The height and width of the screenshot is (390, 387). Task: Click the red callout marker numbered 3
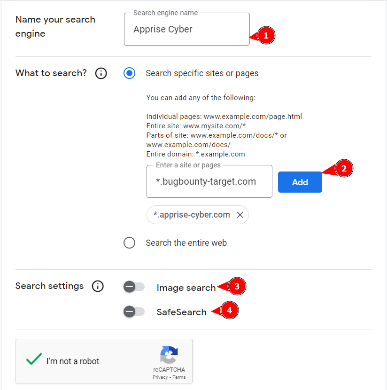tap(236, 286)
